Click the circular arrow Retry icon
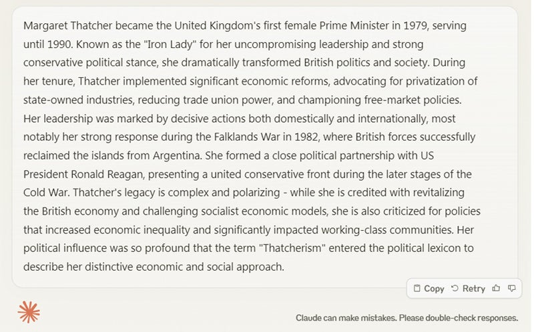Image resolution: width=534 pixels, height=332 pixels. (455, 289)
